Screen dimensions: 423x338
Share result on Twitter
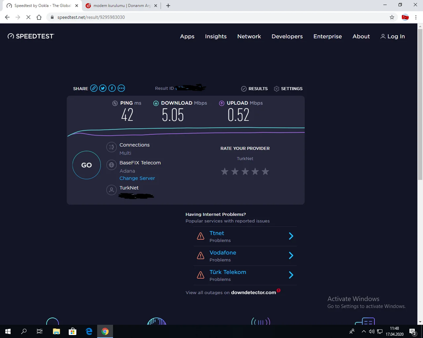[x=103, y=88]
